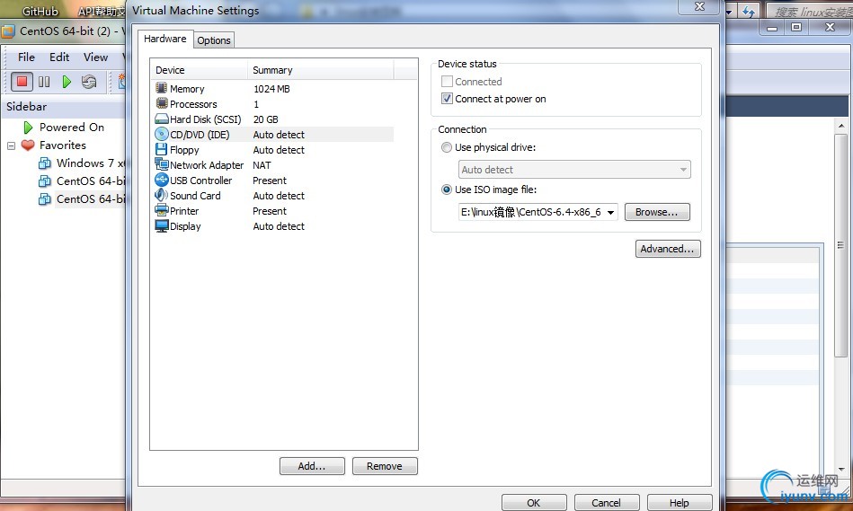Click the Suspend pause toolbar icon
The image size is (853, 511).
tap(44, 82)
